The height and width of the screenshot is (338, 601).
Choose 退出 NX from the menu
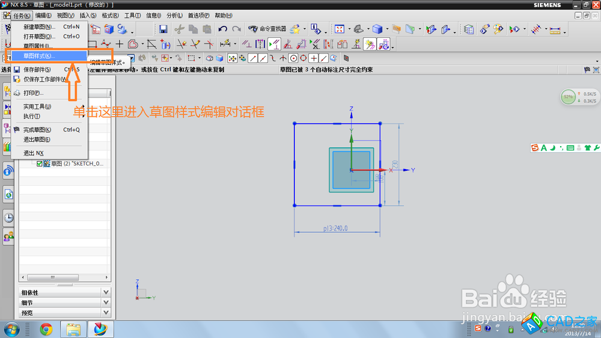[49, 153]
